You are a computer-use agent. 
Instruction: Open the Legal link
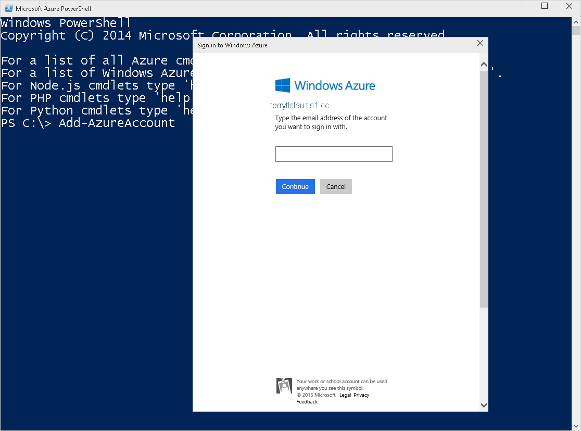click(345, 395)
